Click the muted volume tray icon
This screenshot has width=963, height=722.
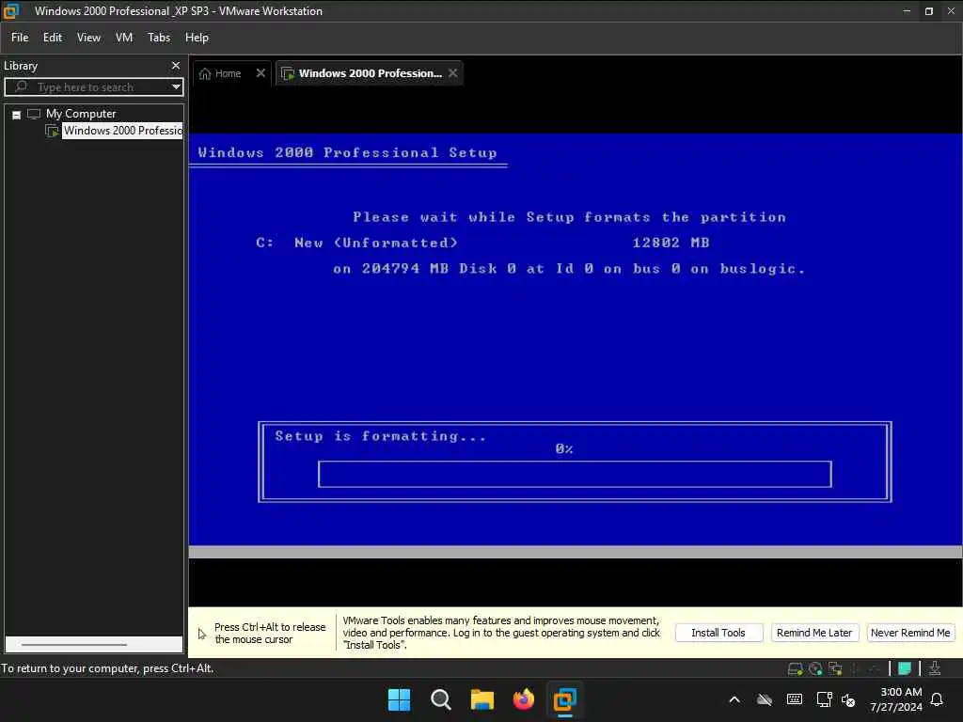tap(848, 699)
